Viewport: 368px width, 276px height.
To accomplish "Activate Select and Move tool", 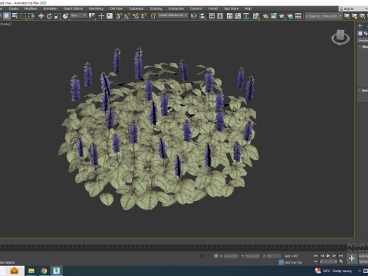I will tap(41, 16).
